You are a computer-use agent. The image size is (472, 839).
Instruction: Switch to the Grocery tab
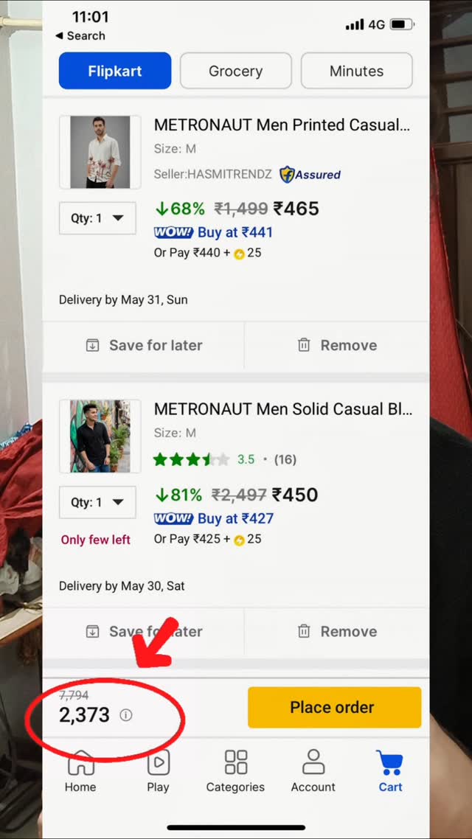[x=235, y=71]
